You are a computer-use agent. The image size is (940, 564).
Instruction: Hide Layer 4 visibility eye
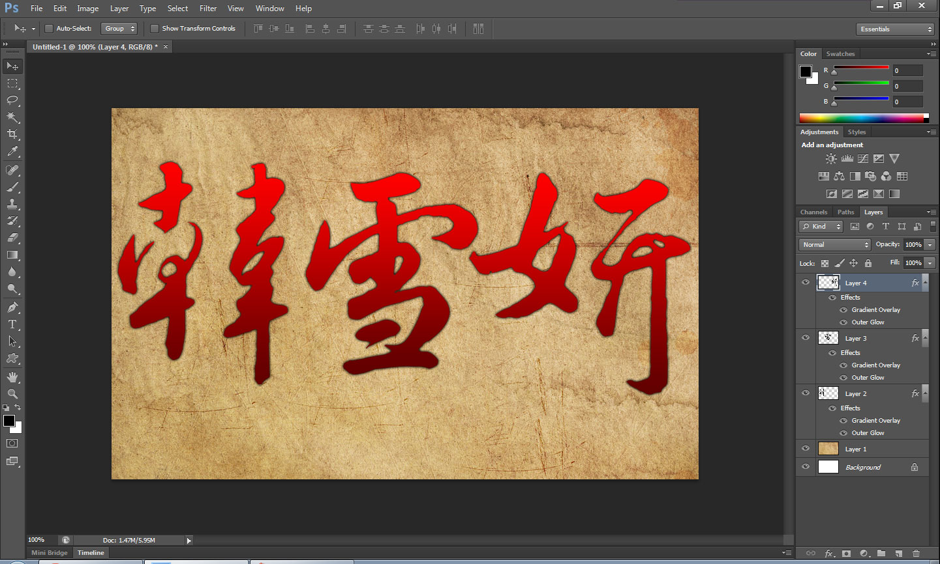coord(806,283)
